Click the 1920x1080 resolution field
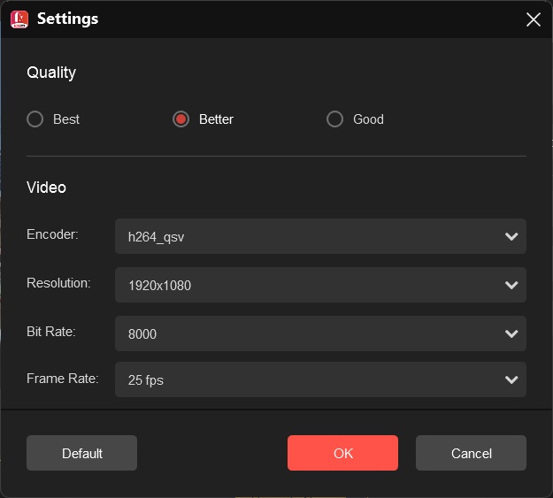The image size is (553, 498). pyautogui.click(x=320, y=285)
